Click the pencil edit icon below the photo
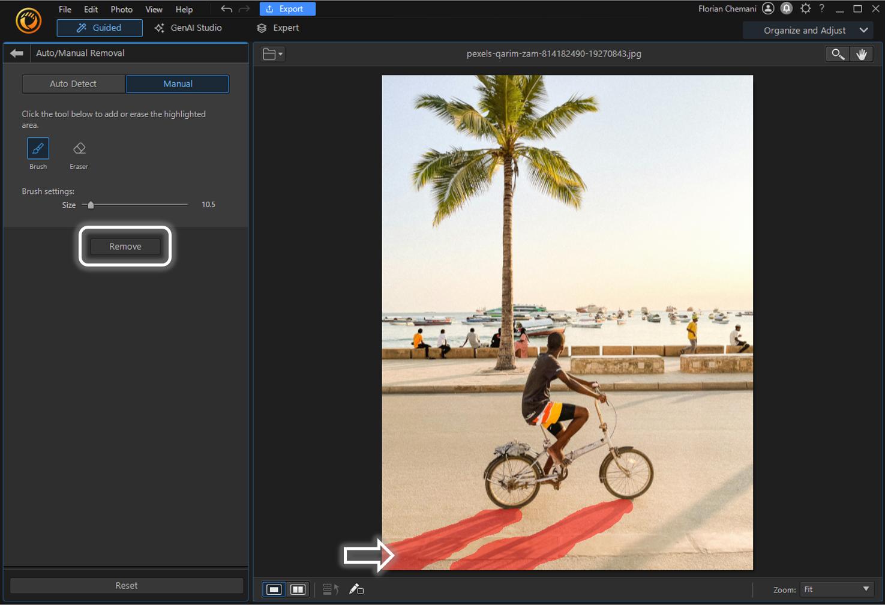Image resolution: width=885 pixels, height=605 pixels. pos(356,589)
